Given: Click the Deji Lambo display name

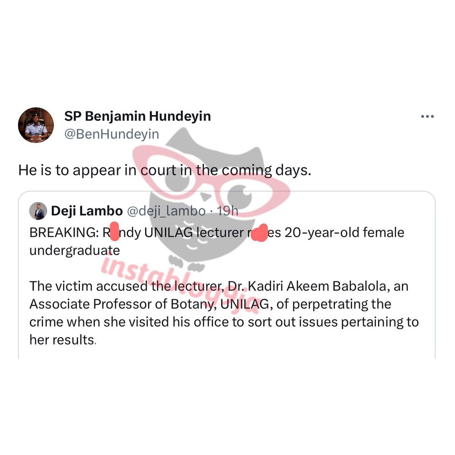Looking at the screenshot, I should (87, 211).
